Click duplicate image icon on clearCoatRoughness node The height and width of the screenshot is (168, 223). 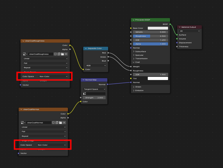(59, 54)
